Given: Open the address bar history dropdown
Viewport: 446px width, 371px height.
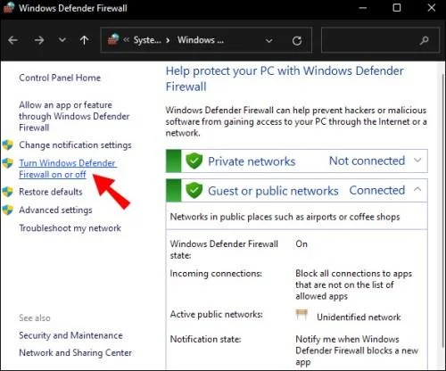Looking at the screenshot, I should (268, 41).
